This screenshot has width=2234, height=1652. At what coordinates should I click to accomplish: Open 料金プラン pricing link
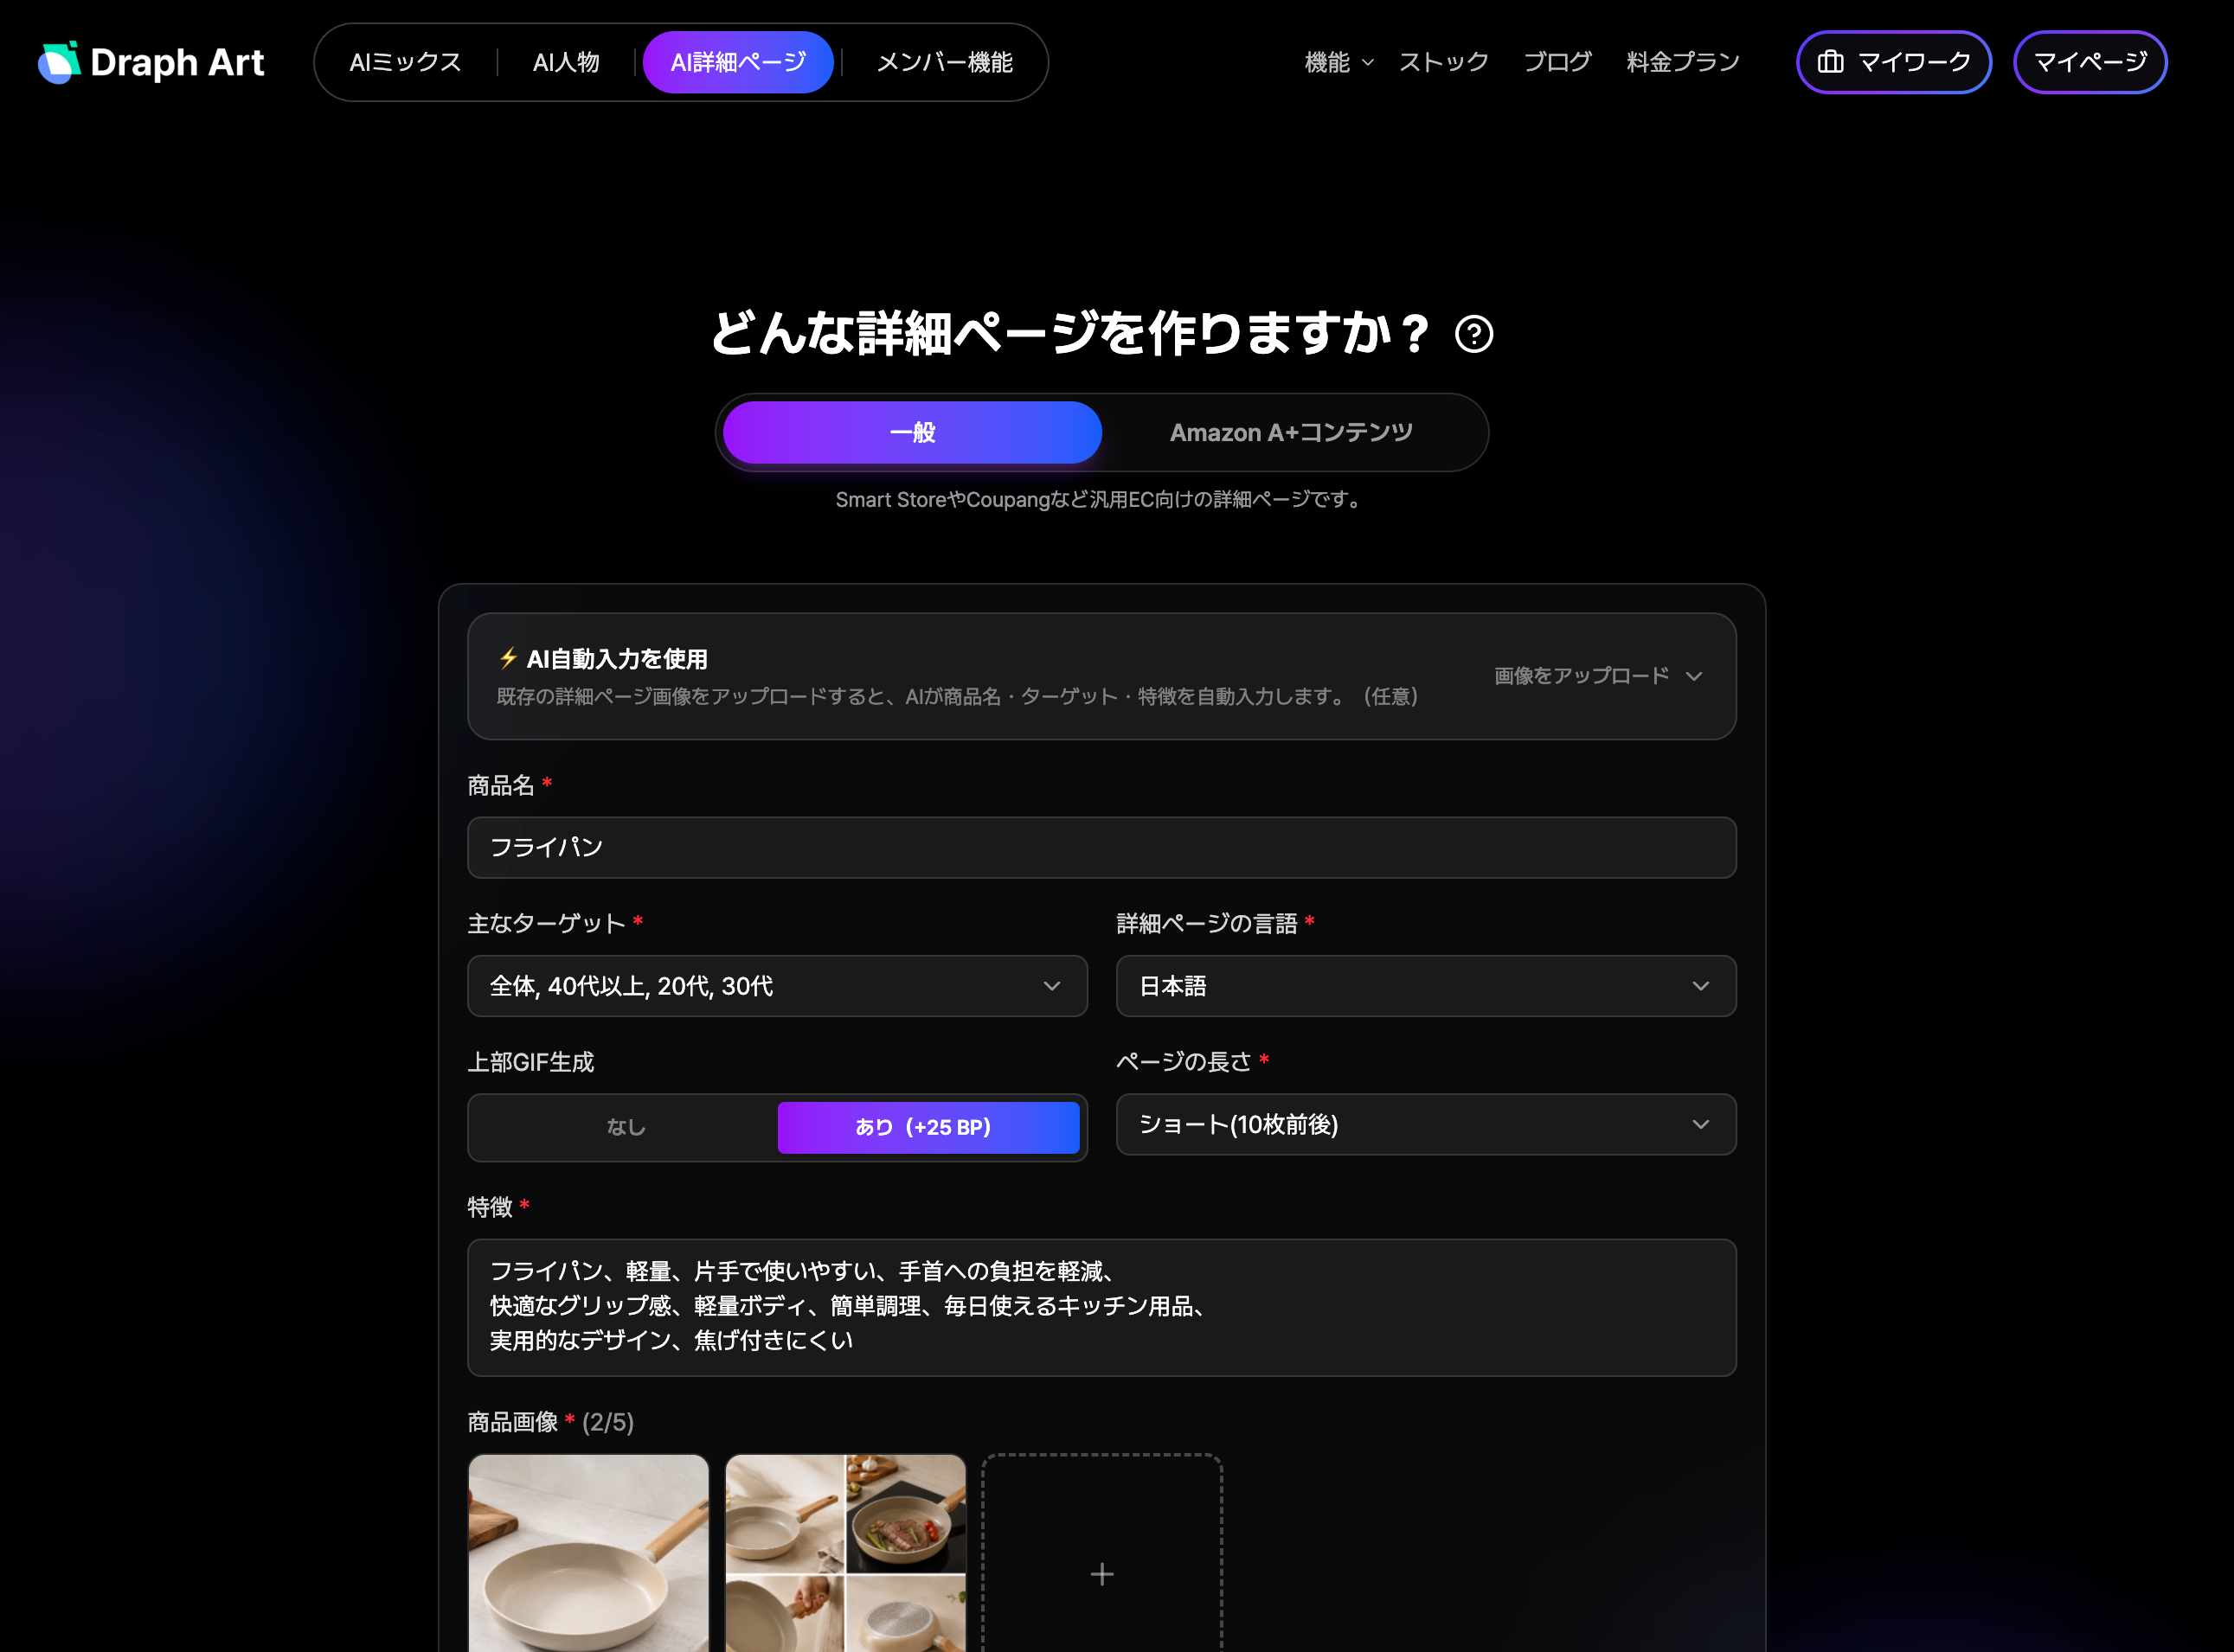click(x=1683, y=62)
